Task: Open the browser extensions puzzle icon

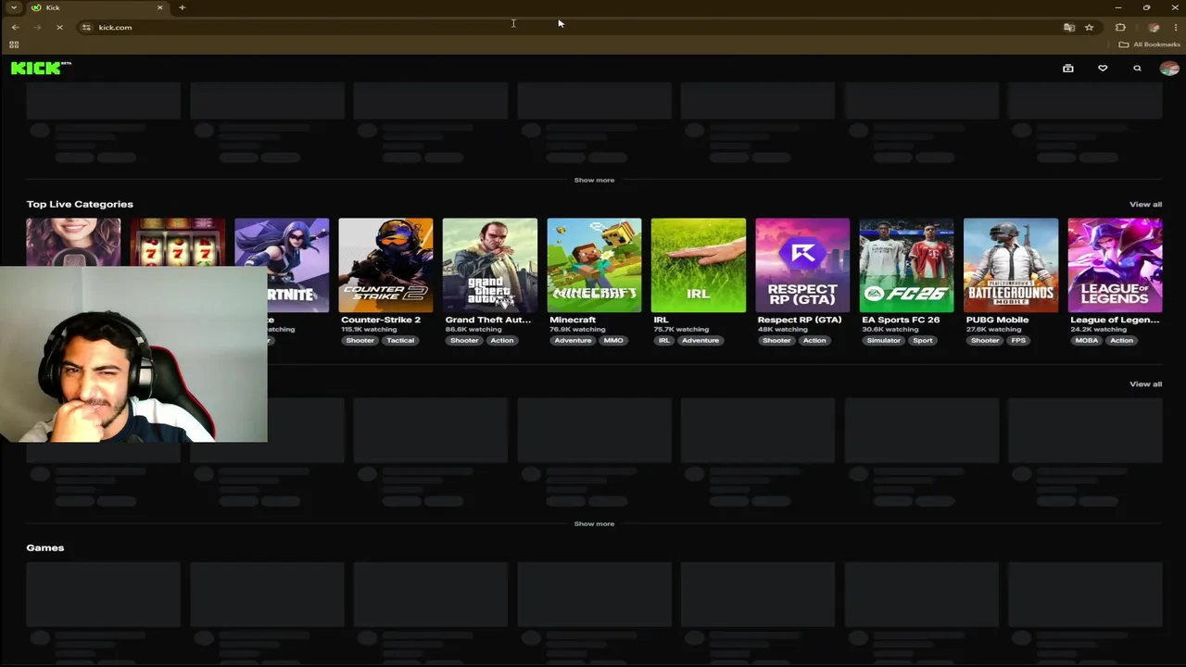Action: click(1120, 27)
